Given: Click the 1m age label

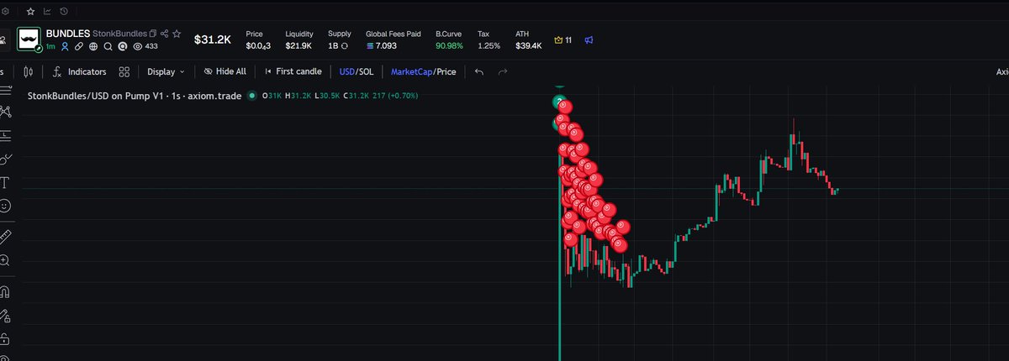Looking at the screenshot, I should pos(51,46).
